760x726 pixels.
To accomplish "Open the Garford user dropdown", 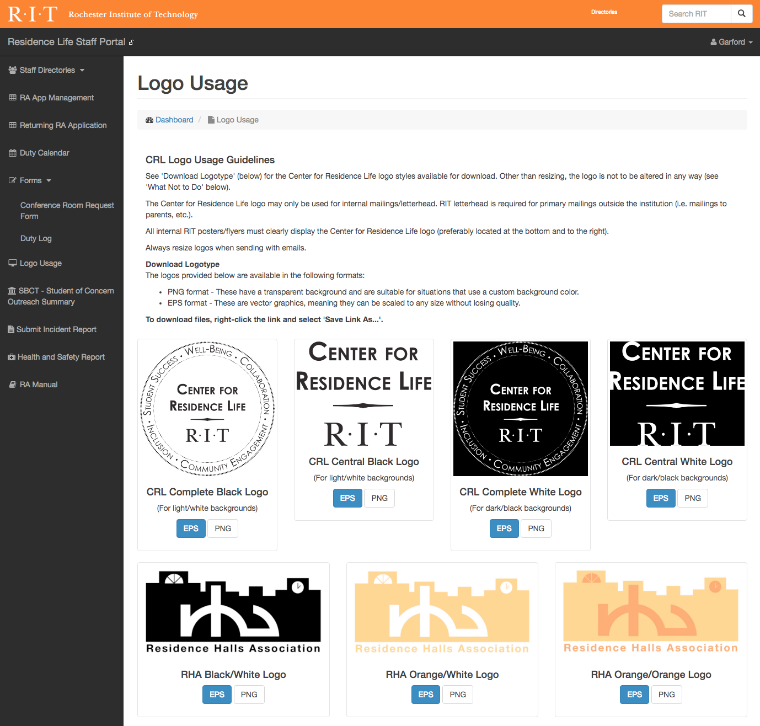I will click(731, 42).
